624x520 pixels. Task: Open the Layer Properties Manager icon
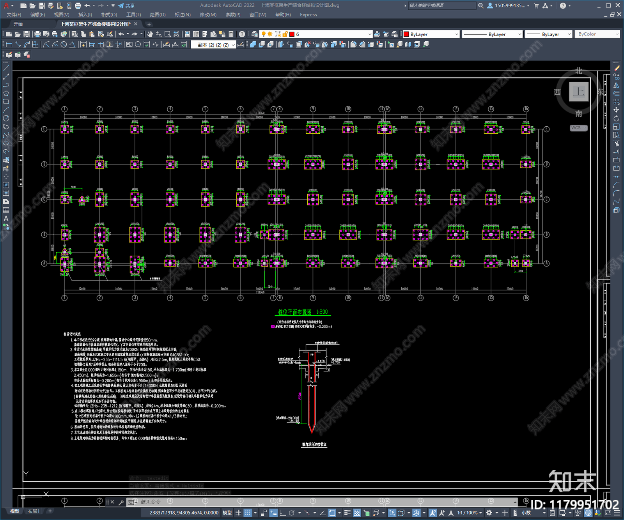[x=254, y=34]
